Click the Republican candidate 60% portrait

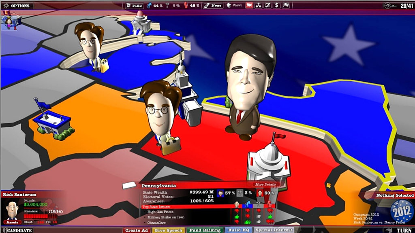tap(260, 193)
